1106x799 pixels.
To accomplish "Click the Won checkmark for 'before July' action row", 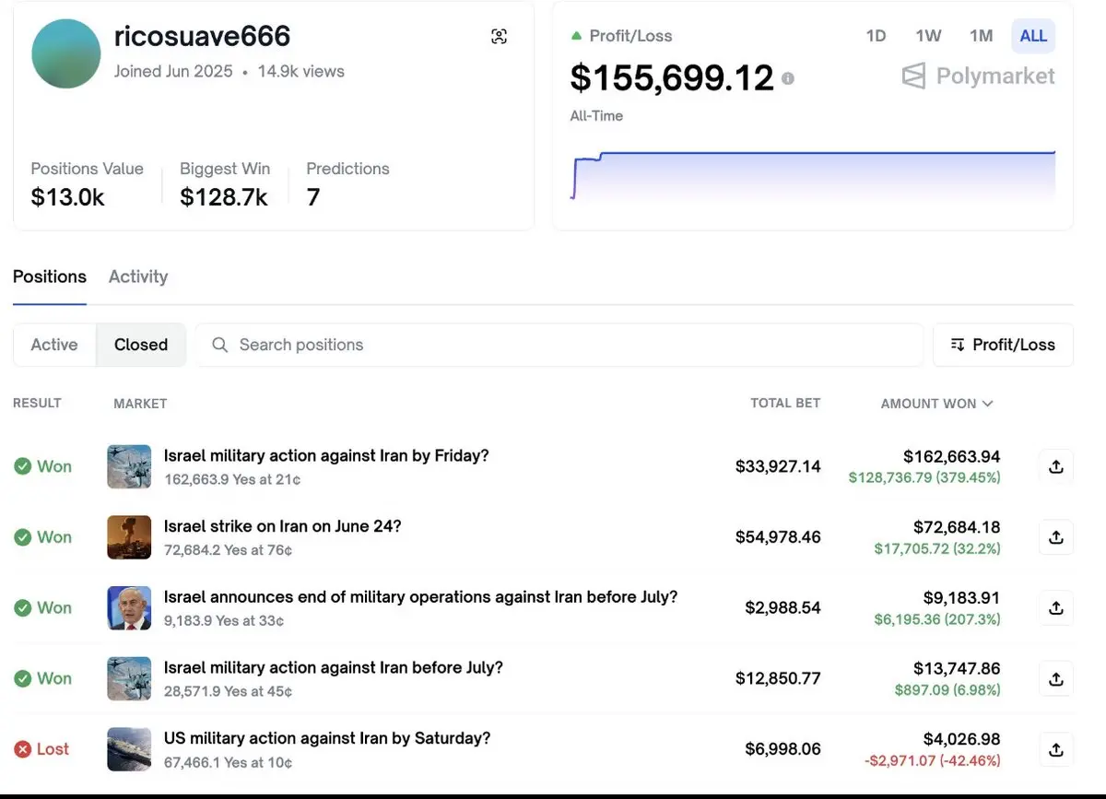I will [x=22, y=678].
